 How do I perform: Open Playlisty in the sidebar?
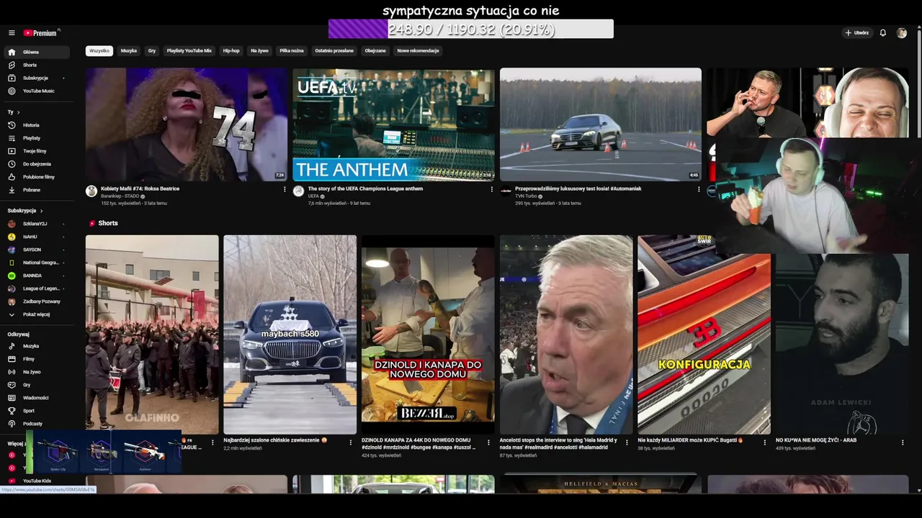(x=37, y=138)
